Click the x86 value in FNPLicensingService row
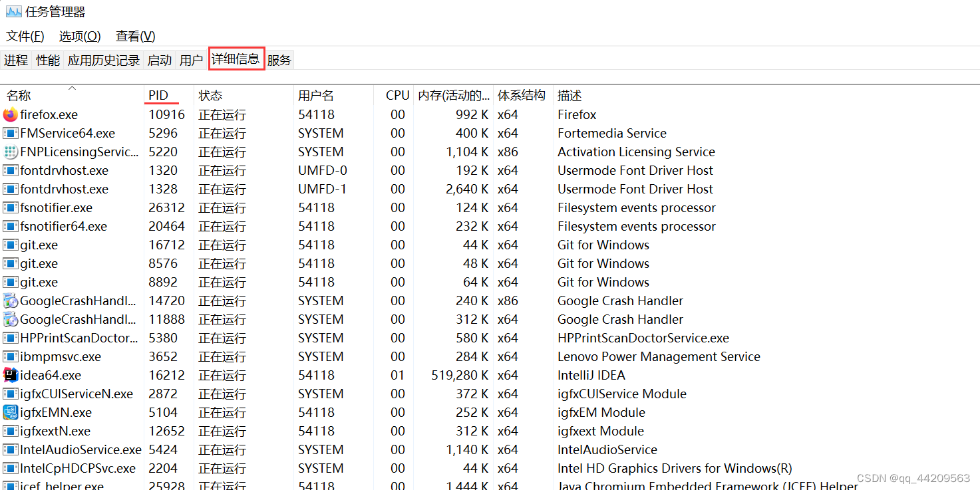Viewport: 980px width, 490px height. click(508, 152)
